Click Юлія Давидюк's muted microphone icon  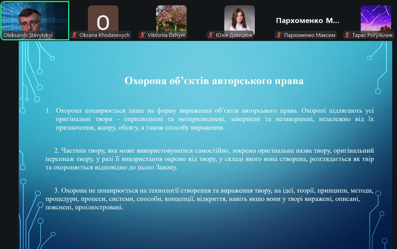(211, 35)
